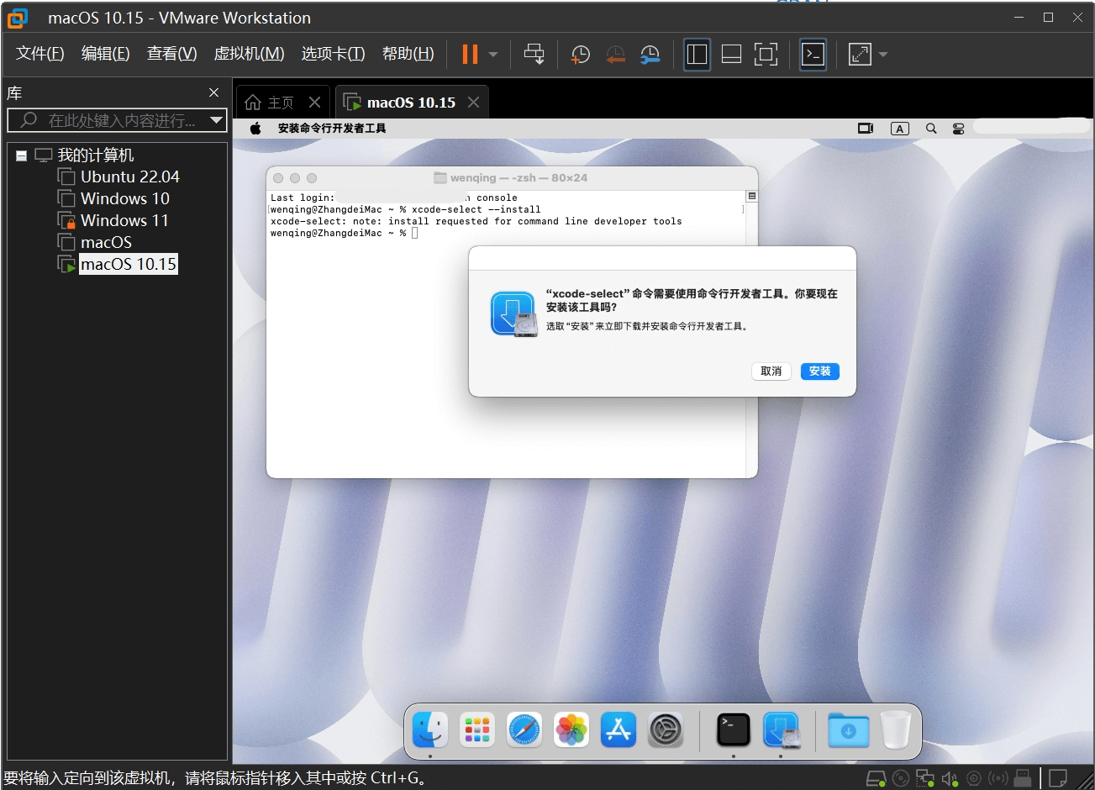Open the Trash in the Dock
This screenshot has width=1095, height=790.
click(896, 729)
